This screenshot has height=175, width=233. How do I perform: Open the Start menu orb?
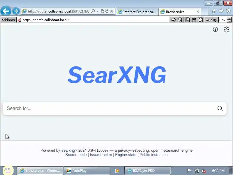8,170
